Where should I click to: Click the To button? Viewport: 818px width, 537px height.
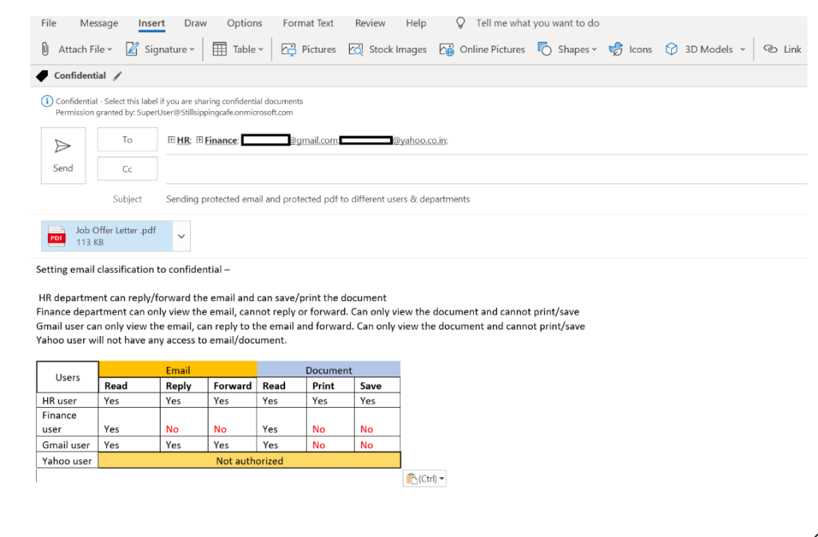127,140
